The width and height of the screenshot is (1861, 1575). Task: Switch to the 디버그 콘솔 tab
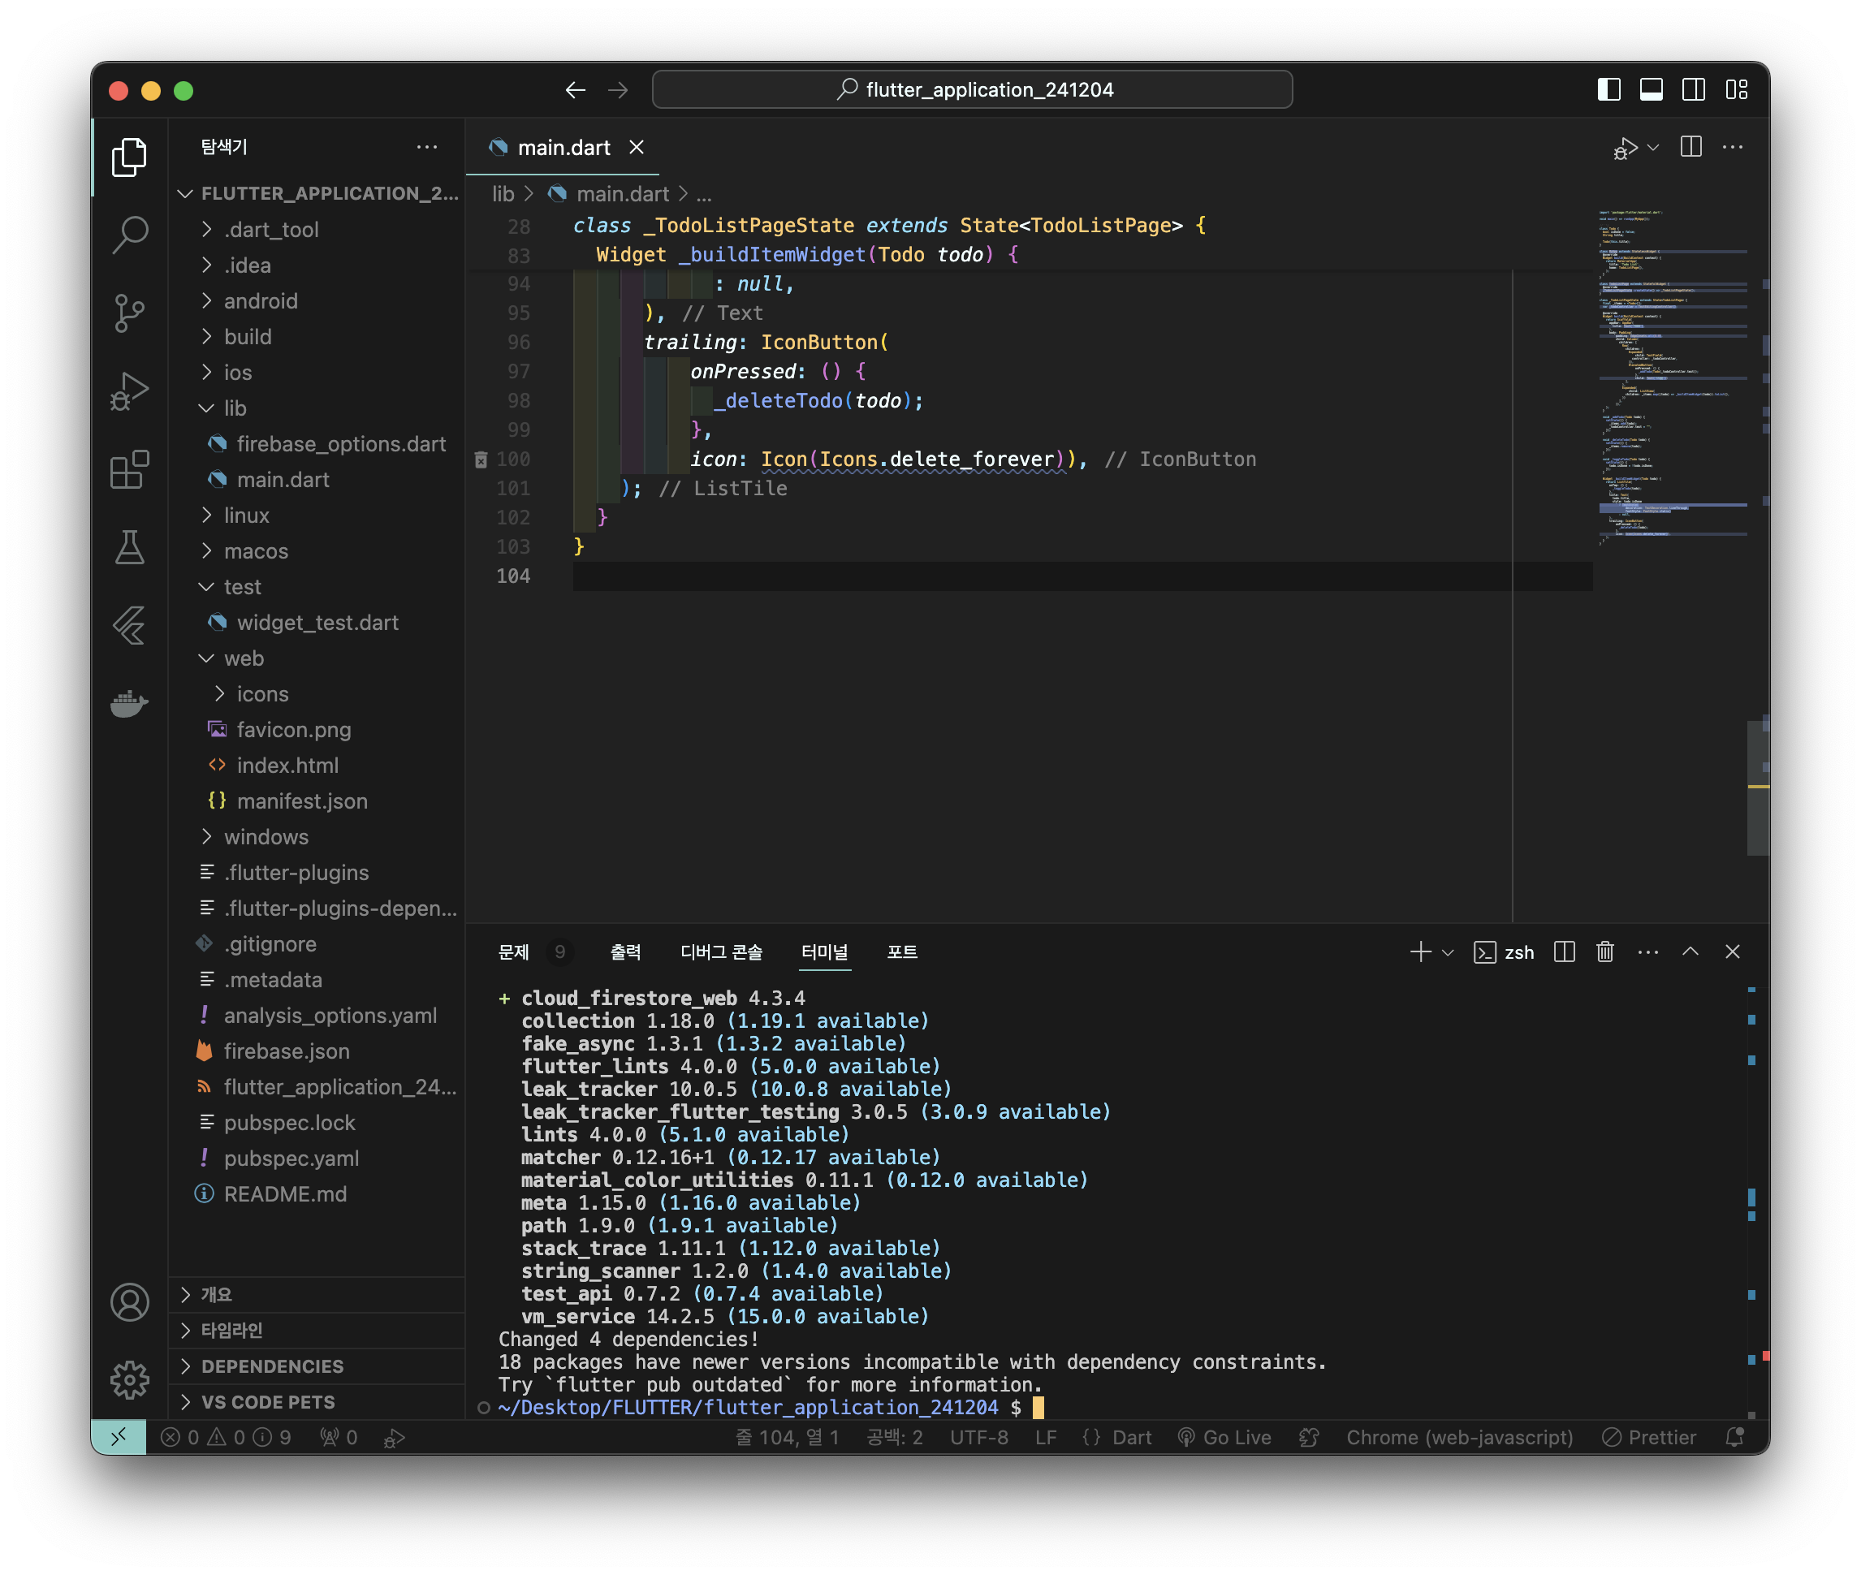pos(721,951)
